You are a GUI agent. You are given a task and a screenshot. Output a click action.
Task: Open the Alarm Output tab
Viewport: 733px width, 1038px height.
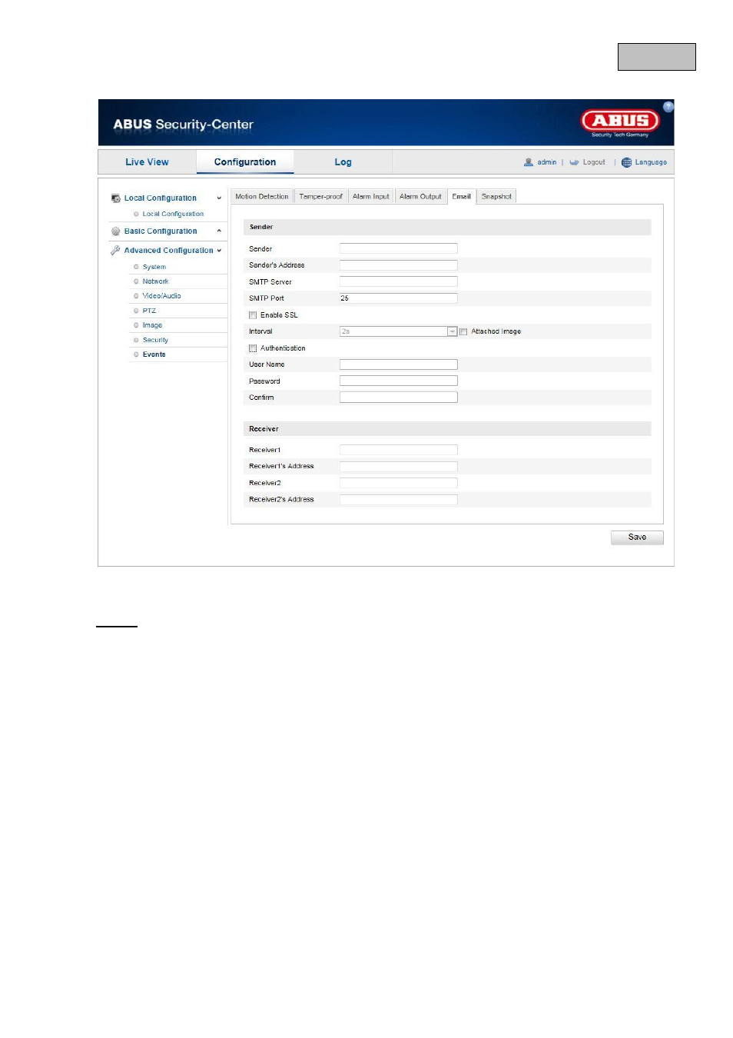pyautogui.click(x=420, y=197)
